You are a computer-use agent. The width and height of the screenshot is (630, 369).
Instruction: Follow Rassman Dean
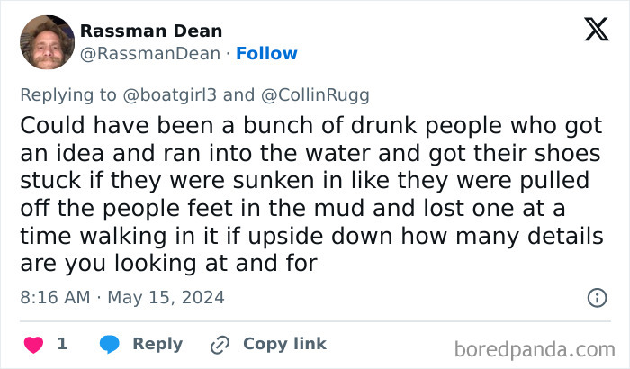pyautogui.click(x=266, y=54)
